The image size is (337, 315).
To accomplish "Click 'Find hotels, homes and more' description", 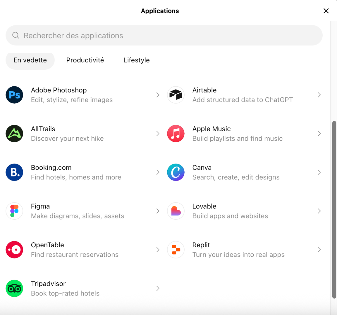I will pyautogui.click(x=76, y=177).
